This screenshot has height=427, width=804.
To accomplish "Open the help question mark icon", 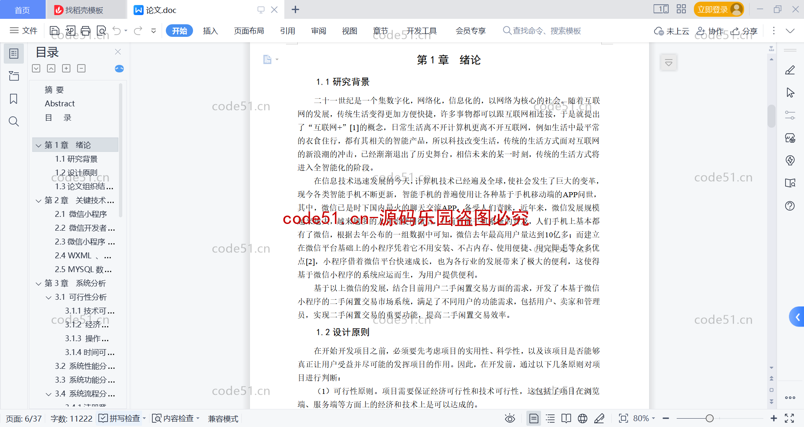I will click(x=790, y=206).
